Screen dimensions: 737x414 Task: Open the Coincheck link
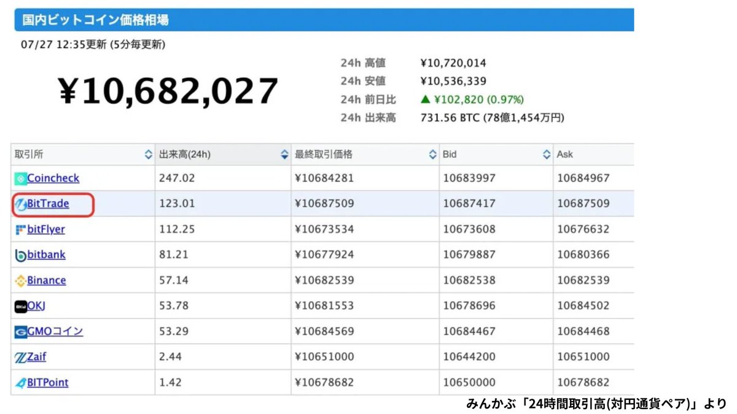point(53,178)
